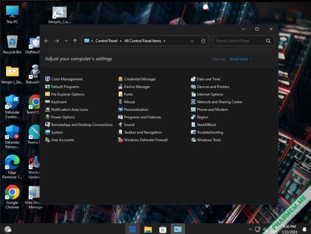Expand chevron after Control Panel breadcrumb
Viewport: 311px width, 234px height.
coord(121,41)
